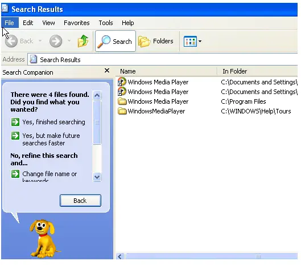This screenshot has height=265, width=301.
Task: Click the Search Companion scroll down arrow
Action: tap(97, 177)
